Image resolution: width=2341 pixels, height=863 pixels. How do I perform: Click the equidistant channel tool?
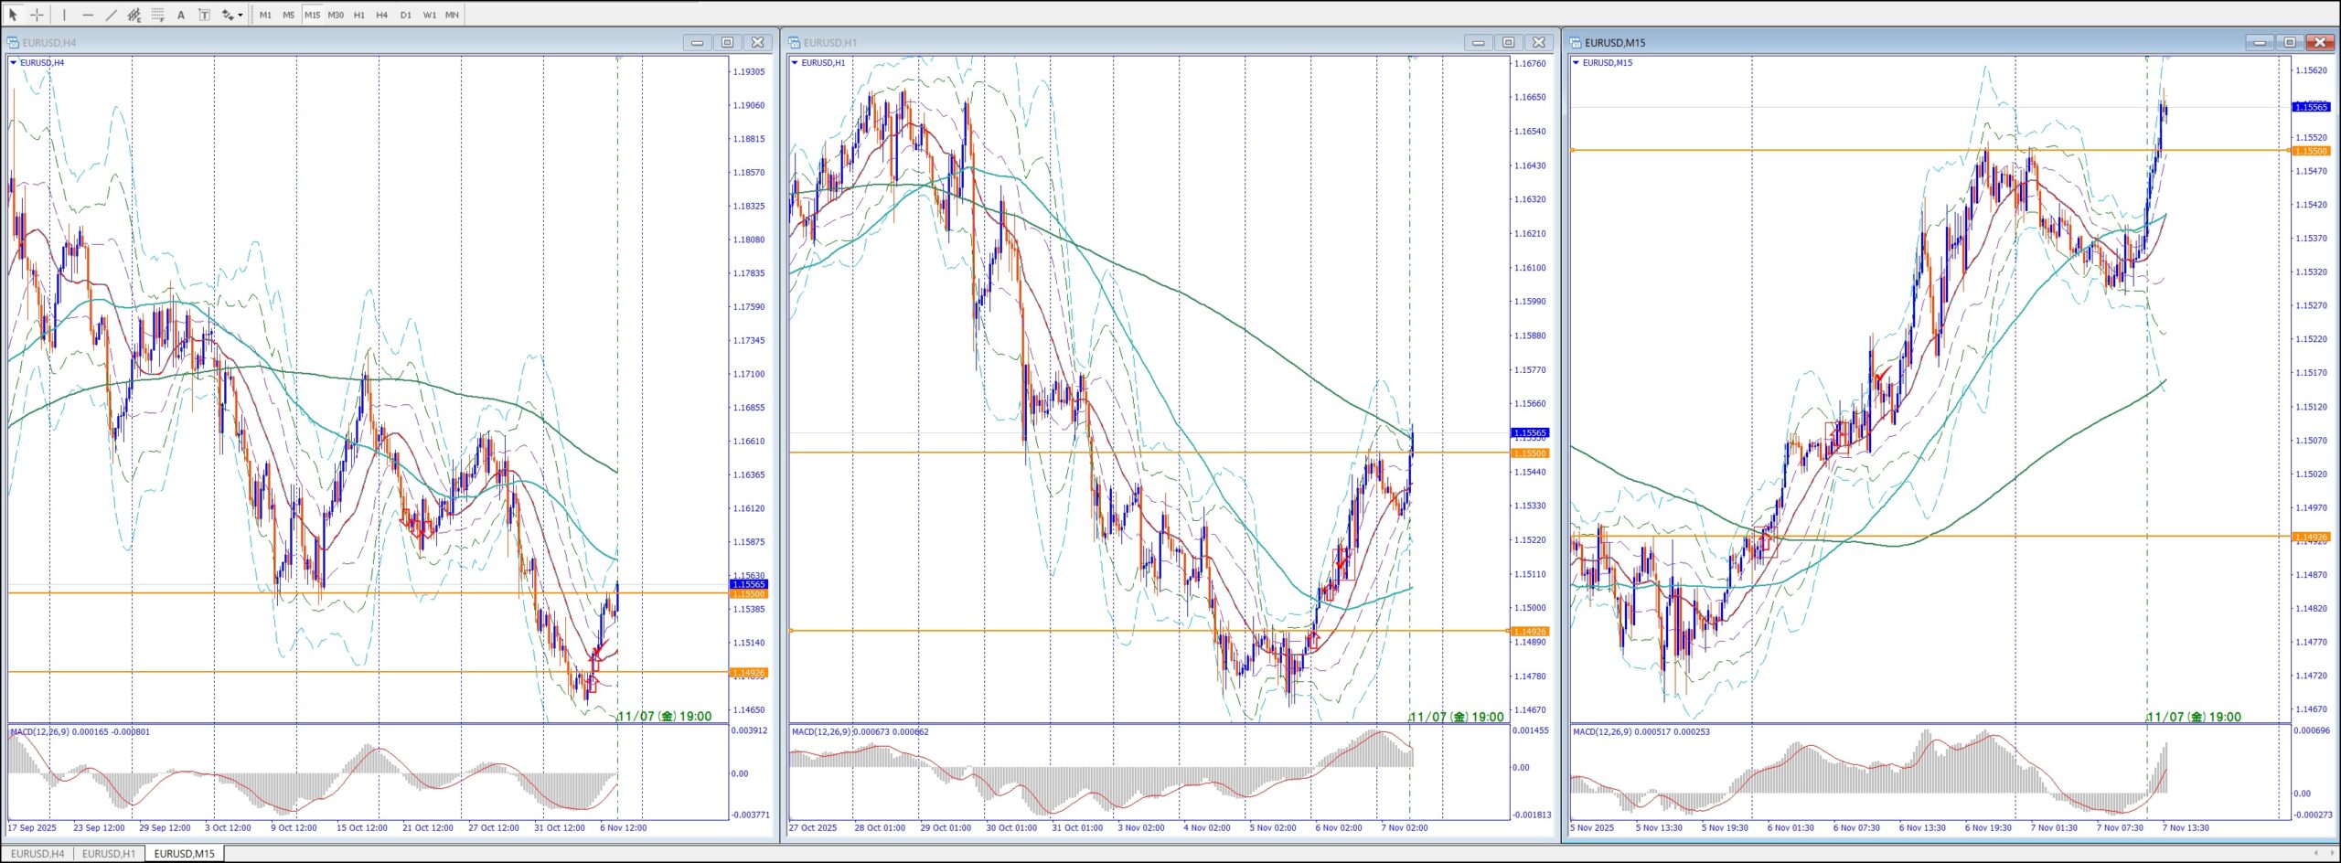click(134, 15)
